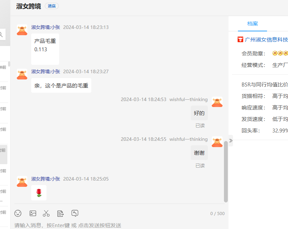
Task: Select the scissors screenshot tool
Action: (46, 213)
